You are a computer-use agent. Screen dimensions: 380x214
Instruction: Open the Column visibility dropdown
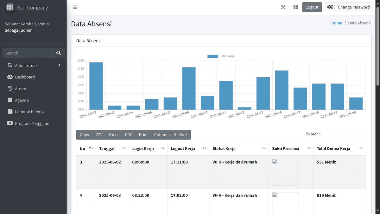coord(170,135)
